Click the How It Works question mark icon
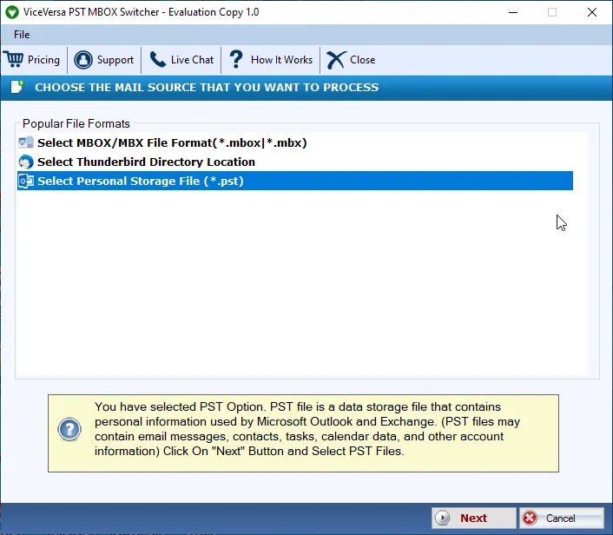This screenshot has width=613, height=535. click(x=236, y=60)
